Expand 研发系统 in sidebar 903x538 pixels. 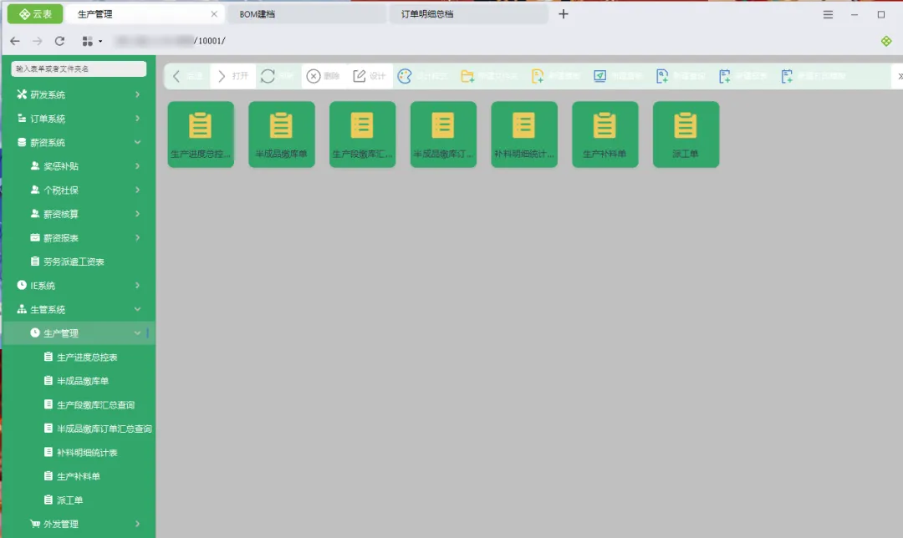(x=79, y=94)
